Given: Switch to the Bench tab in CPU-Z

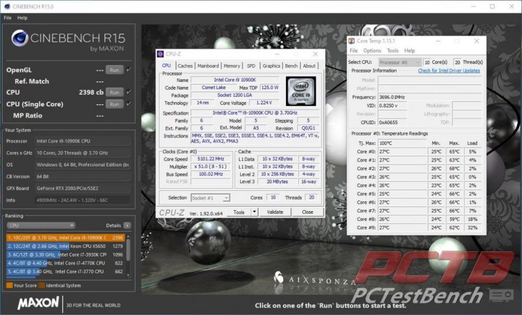Looking at the screenshot, I should pos(291,66).
